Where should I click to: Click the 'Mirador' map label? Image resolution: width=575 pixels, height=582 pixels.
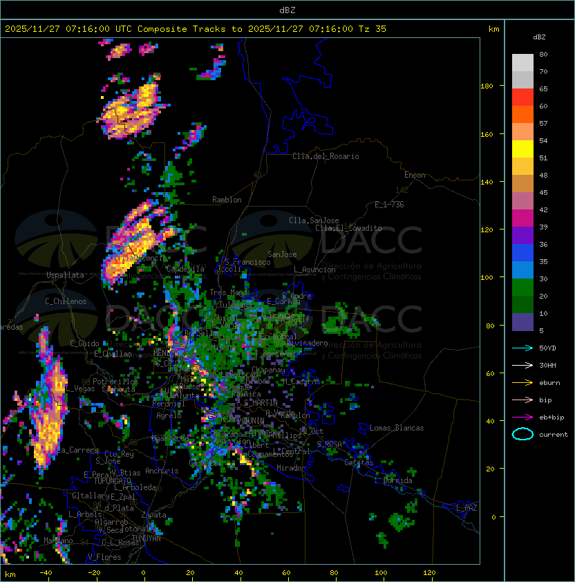pos(292,468)
